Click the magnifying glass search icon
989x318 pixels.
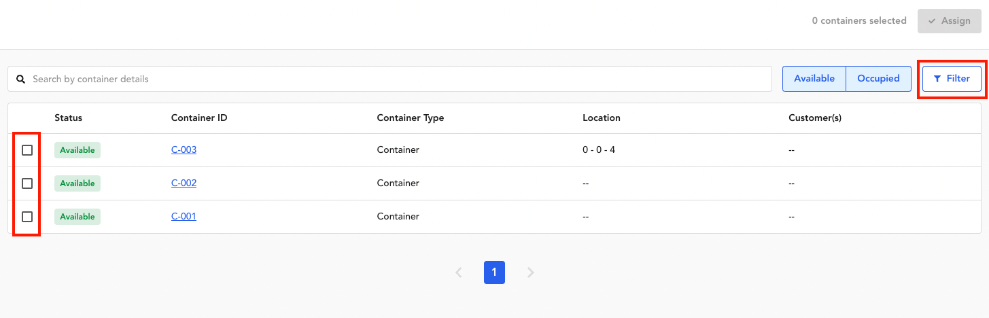[21, 79]
